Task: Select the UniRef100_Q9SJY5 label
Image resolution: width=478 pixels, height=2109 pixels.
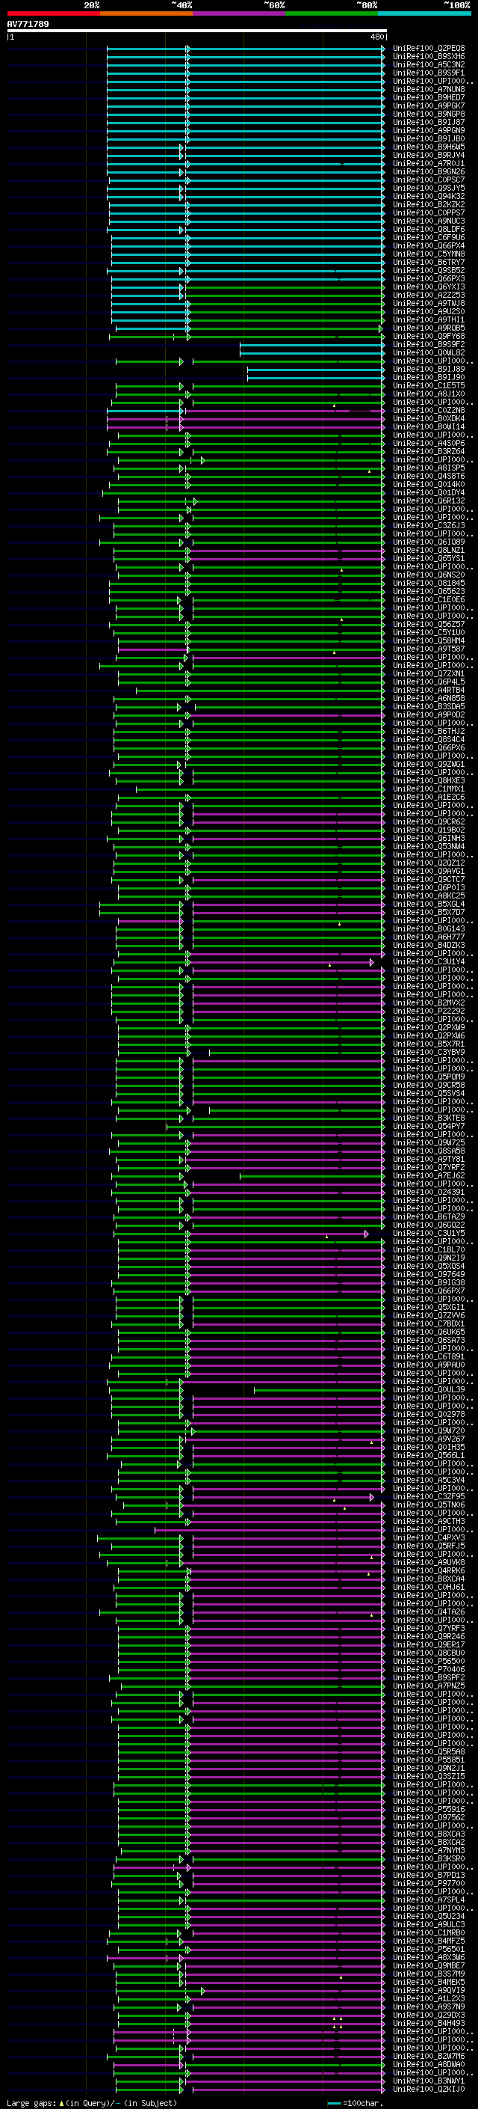Action: point(429,189)
